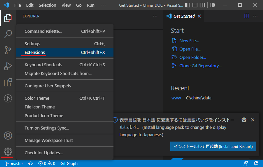Click the New File page icon
This screenshot has width=263, height=167.
(x=174, y=40)
